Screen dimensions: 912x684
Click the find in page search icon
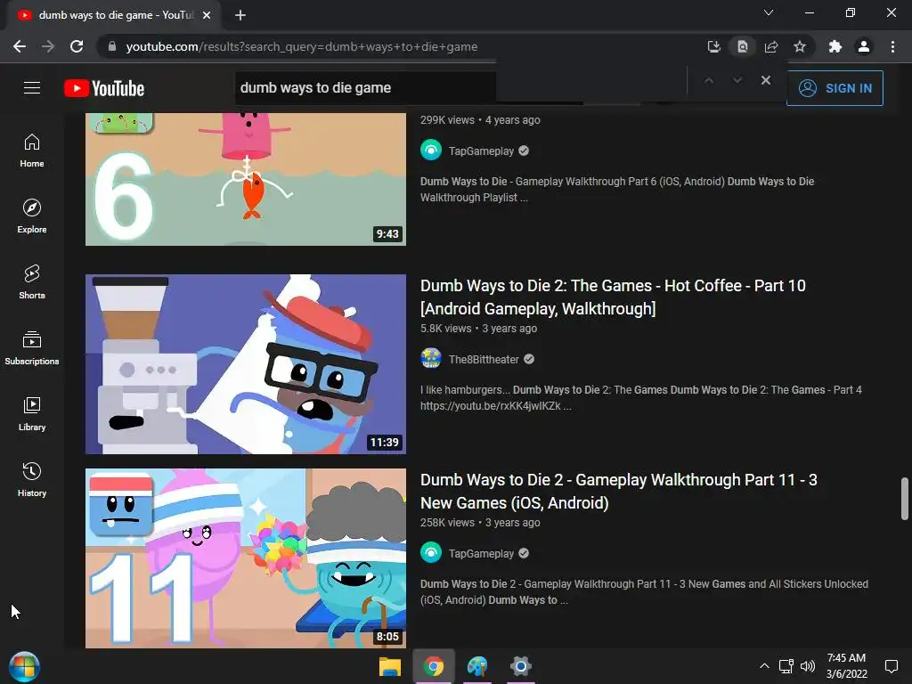point(743,46)
